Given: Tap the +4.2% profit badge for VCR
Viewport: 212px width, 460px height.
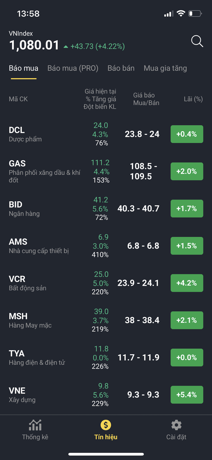Looking at the screenshot, I should pyautogui.click(x=187, y=283).
